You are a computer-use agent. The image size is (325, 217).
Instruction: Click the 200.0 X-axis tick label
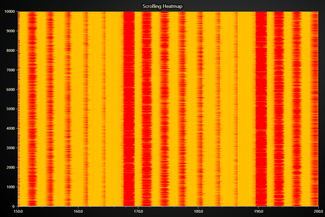point(318,211)
